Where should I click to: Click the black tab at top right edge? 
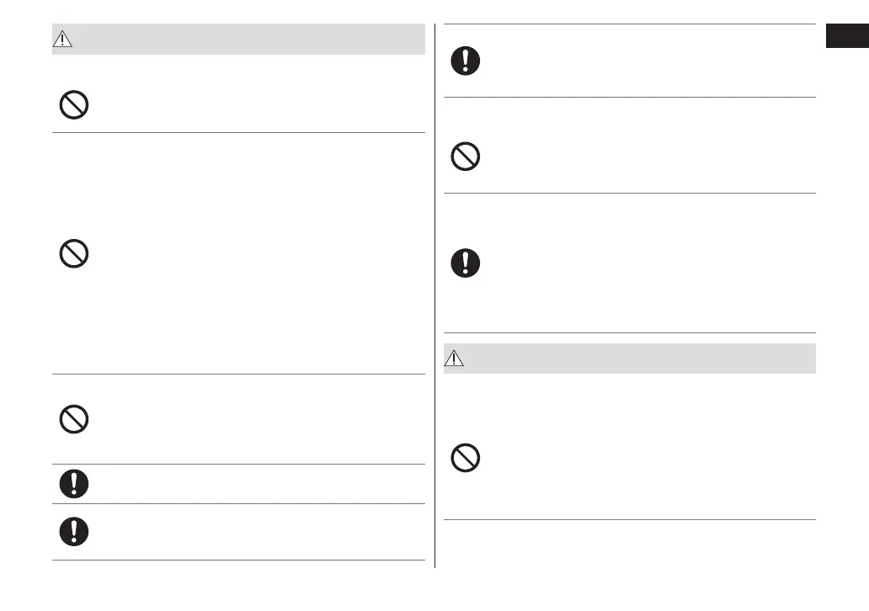pyautogui.click(x=846, y=39)
